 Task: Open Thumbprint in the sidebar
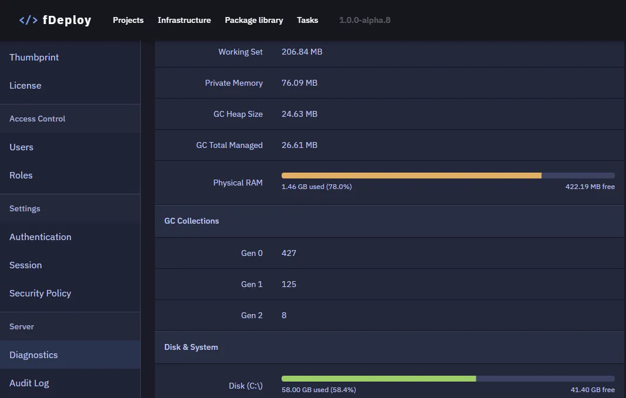(x=34, y=57)
